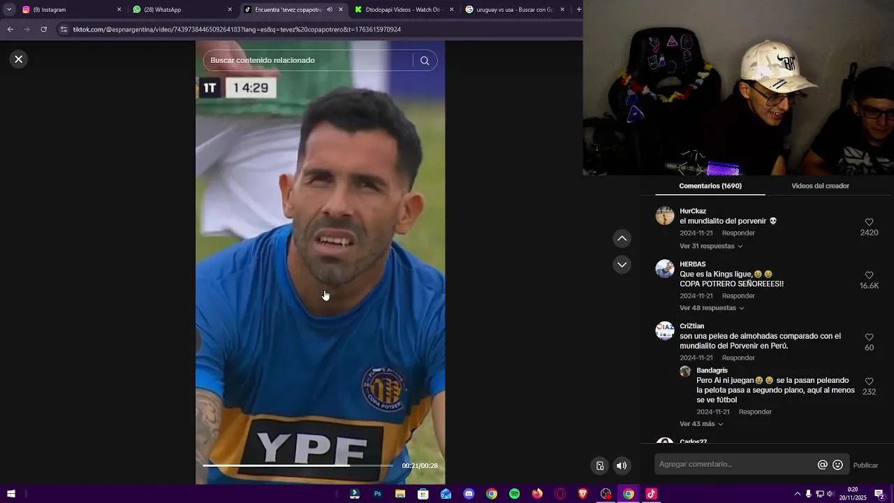The height and width of the screenshot is (503, 894).
Task: Open the Bandagris username link
Action: [712, 370]
